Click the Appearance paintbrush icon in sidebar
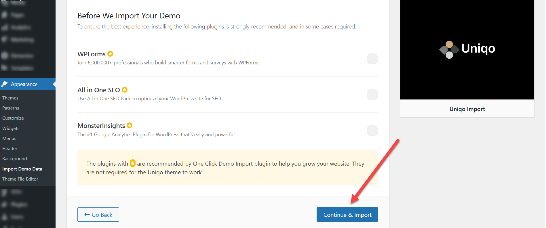 5,84
